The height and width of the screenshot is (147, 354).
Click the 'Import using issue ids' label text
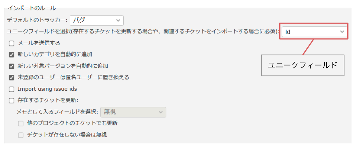point(47,89)
